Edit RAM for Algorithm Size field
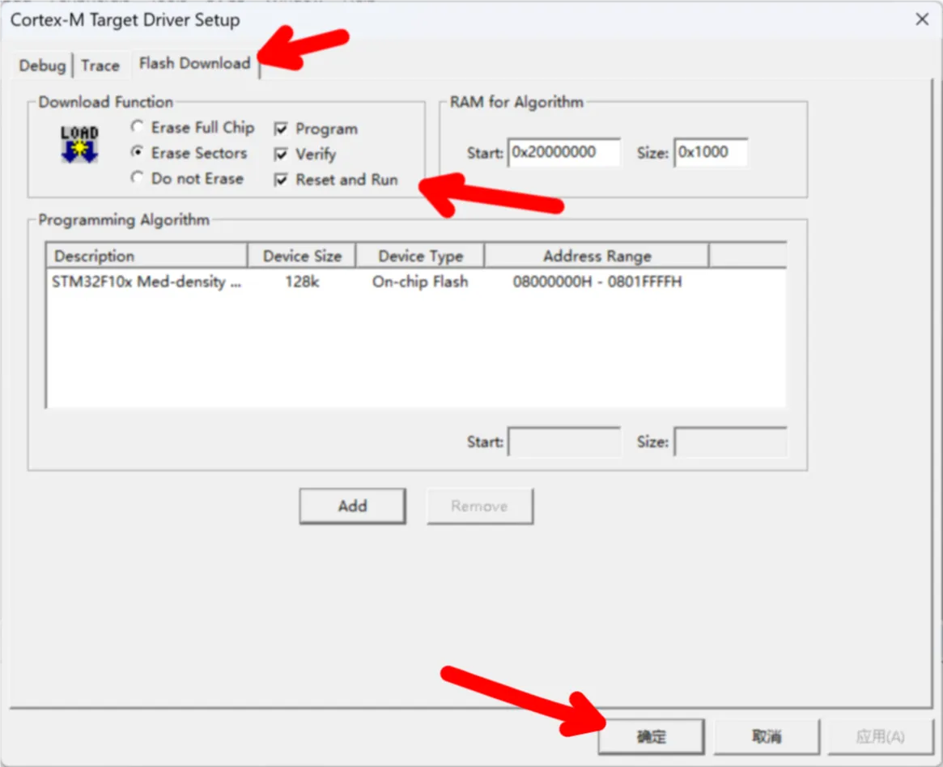The width and height of the screenshot is (943, 767). [x=711, y=152]
